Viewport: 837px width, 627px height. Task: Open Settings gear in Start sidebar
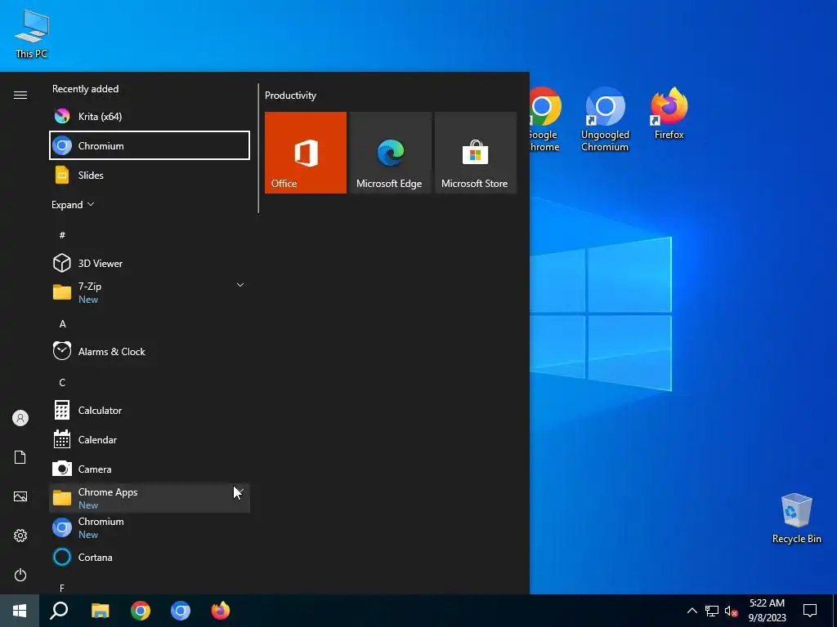tap(20, 536)
